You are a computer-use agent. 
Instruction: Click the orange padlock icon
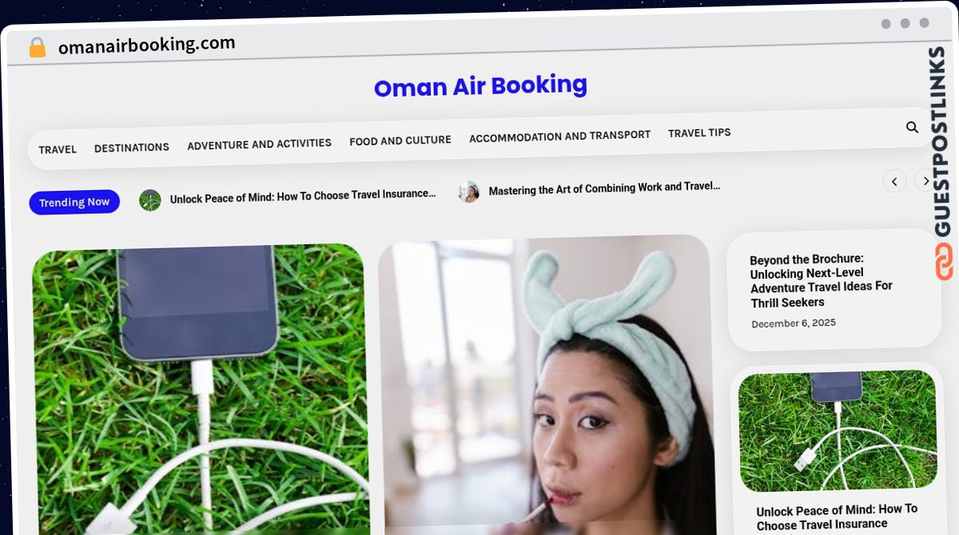(x=37, y=48)
